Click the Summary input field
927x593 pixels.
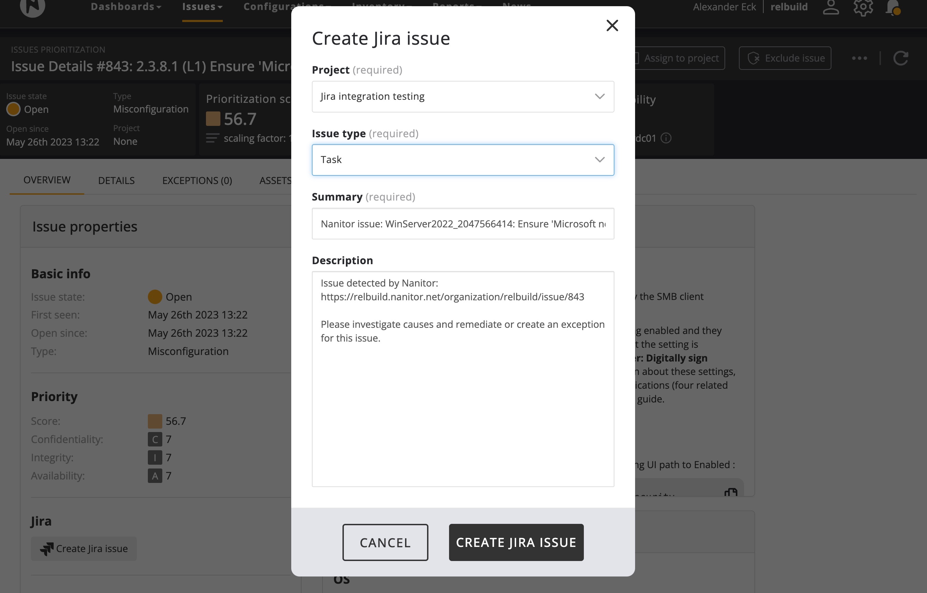coord(463,223)
